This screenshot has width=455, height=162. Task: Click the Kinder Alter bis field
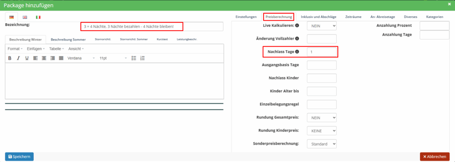322,91
